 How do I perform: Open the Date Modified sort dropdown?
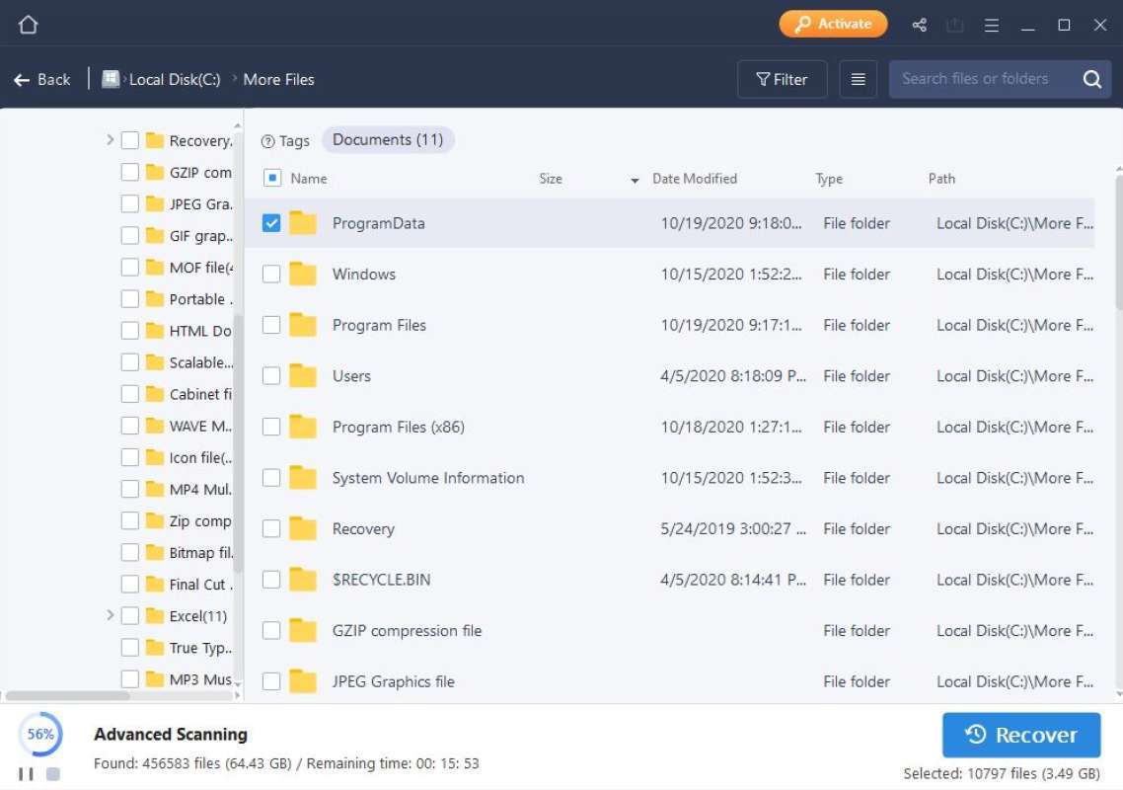coord(635,181)
